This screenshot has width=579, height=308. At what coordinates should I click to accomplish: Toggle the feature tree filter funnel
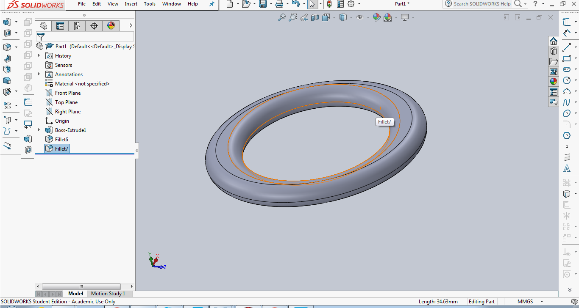tap(41, 36)
